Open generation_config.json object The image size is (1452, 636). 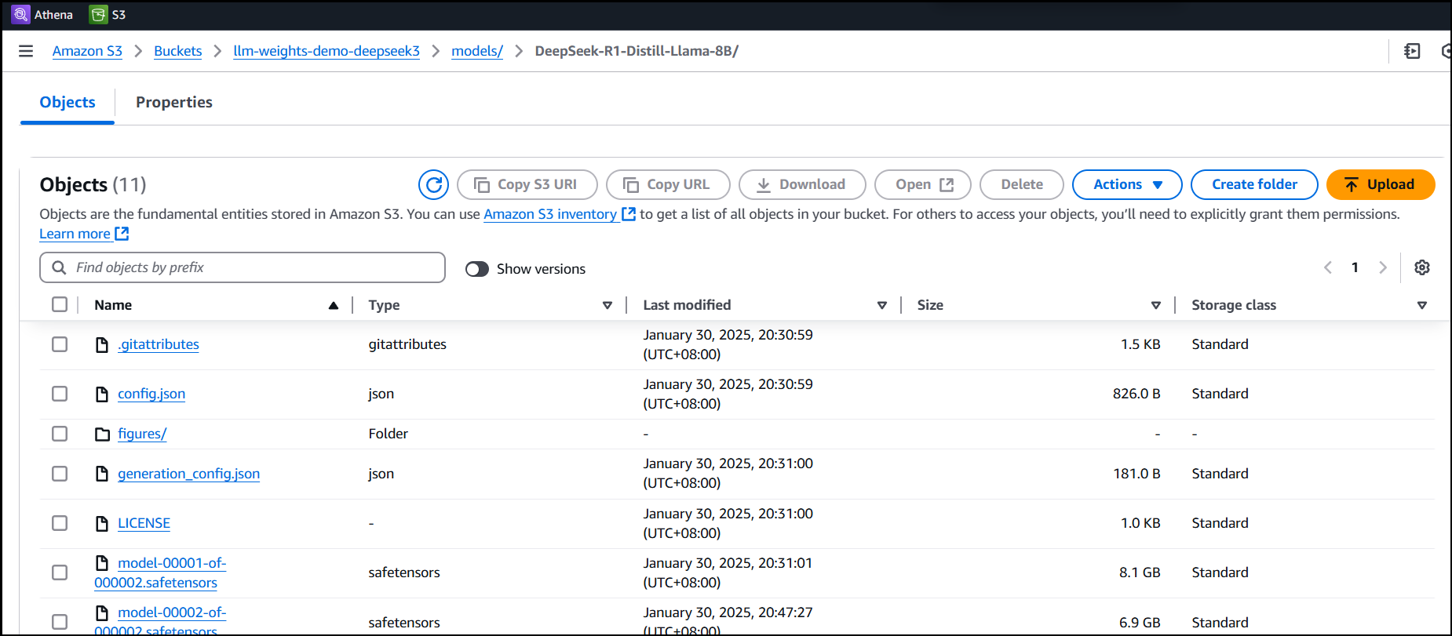(x=188, y=474)
